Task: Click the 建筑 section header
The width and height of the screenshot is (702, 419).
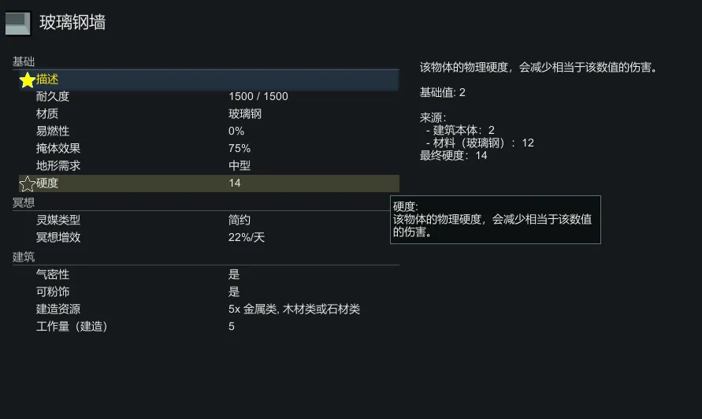Action: 24,258
